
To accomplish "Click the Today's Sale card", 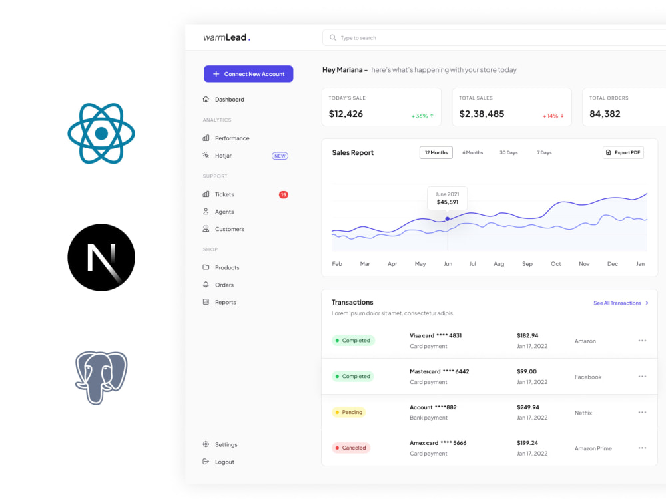I will click(382, 107).
